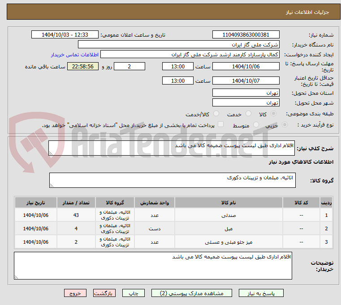Screen dimensions: 341x305
Task: Click the پاسخ به نیاز button
Action: 261,293
